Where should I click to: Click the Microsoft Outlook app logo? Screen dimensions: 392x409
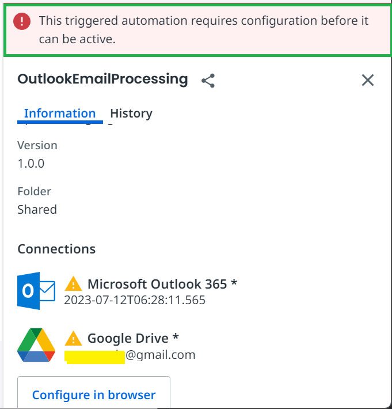[x=36, y=291]
